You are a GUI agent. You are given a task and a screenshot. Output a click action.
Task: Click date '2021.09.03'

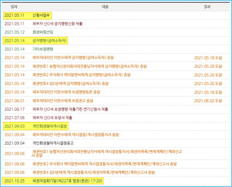pos(14,126)
